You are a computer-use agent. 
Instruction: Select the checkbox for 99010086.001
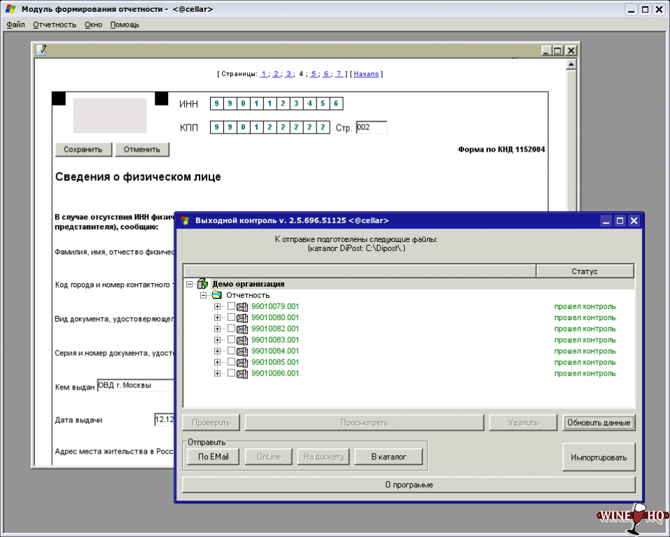click(x=231, y=373)
